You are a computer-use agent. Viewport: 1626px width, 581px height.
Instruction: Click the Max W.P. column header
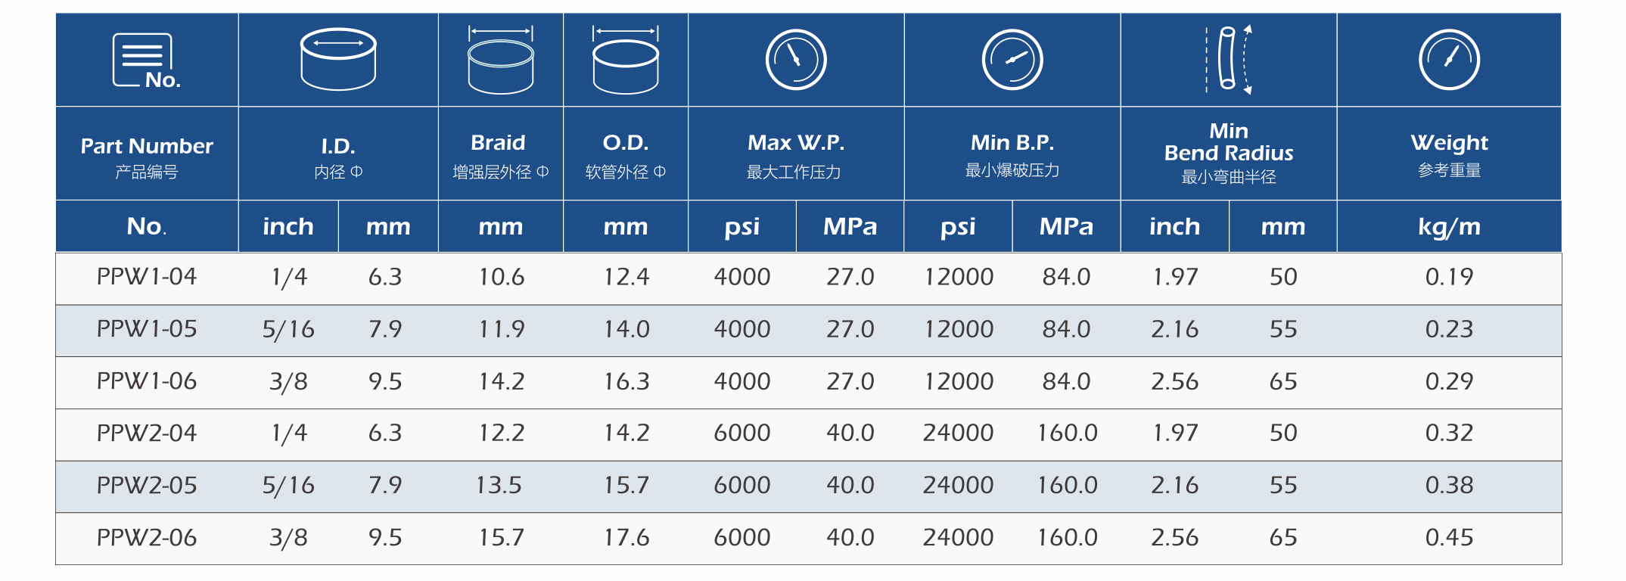[x=796, y=143]
